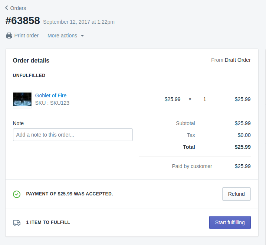Click the 1 ITEM TO FULFILL text

pyautogui.click(x=48, y=222)
